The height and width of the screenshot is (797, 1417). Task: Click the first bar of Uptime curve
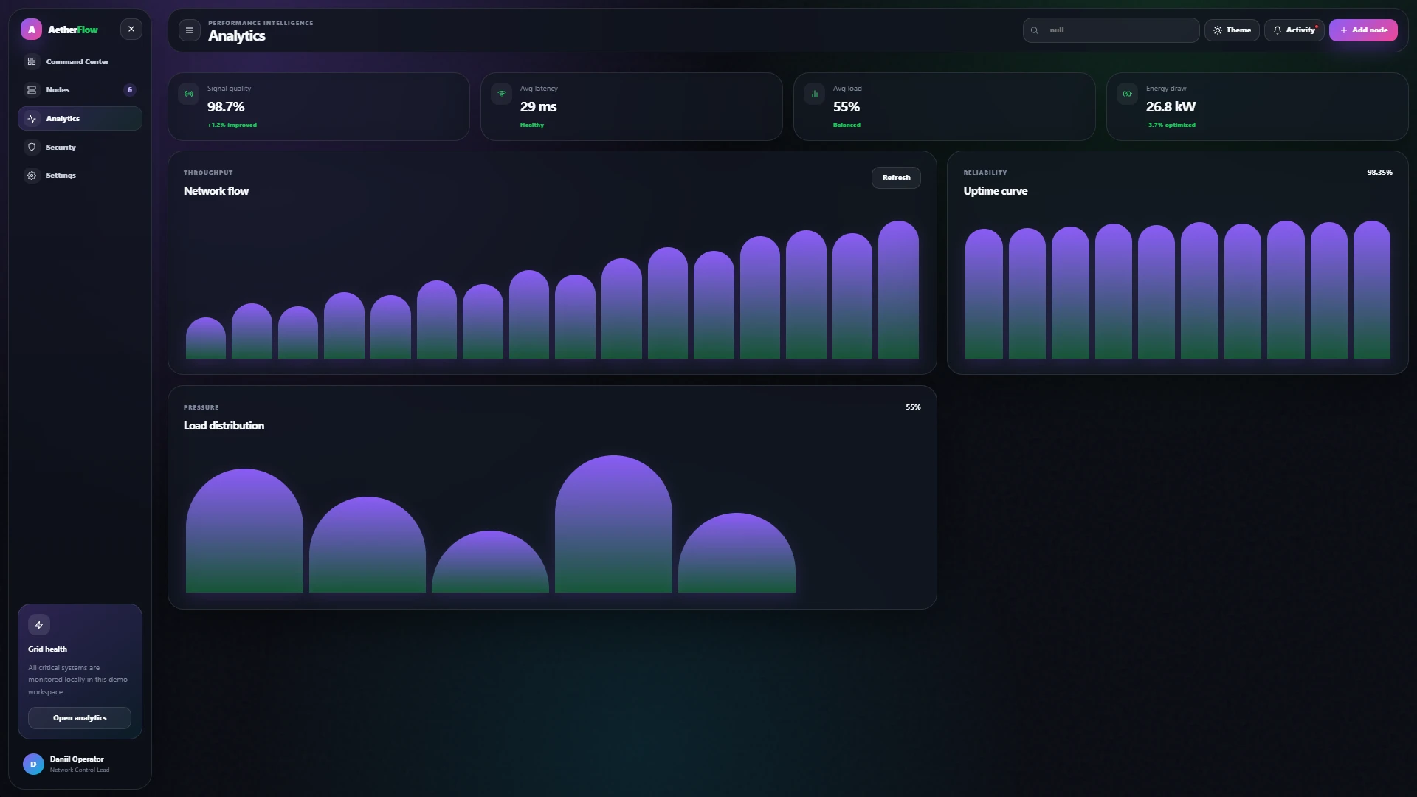click(x=984, y=294)
